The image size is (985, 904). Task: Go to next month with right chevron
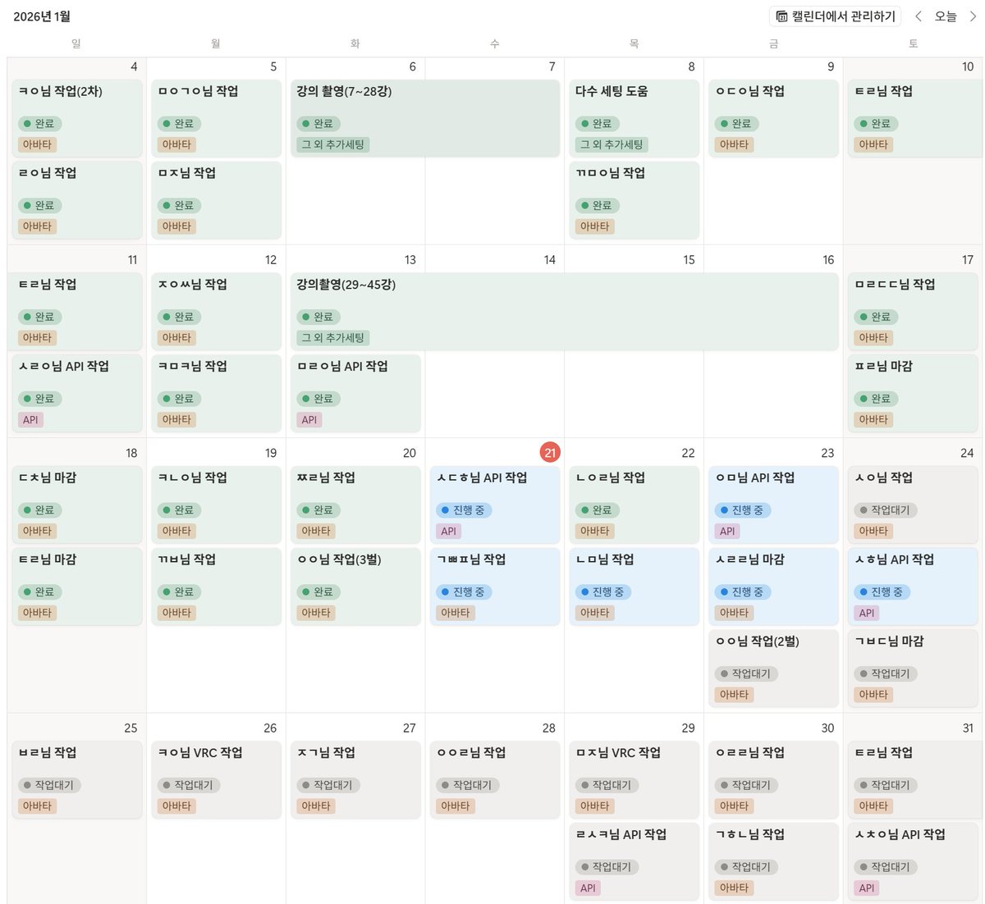[x=973, y=16]
